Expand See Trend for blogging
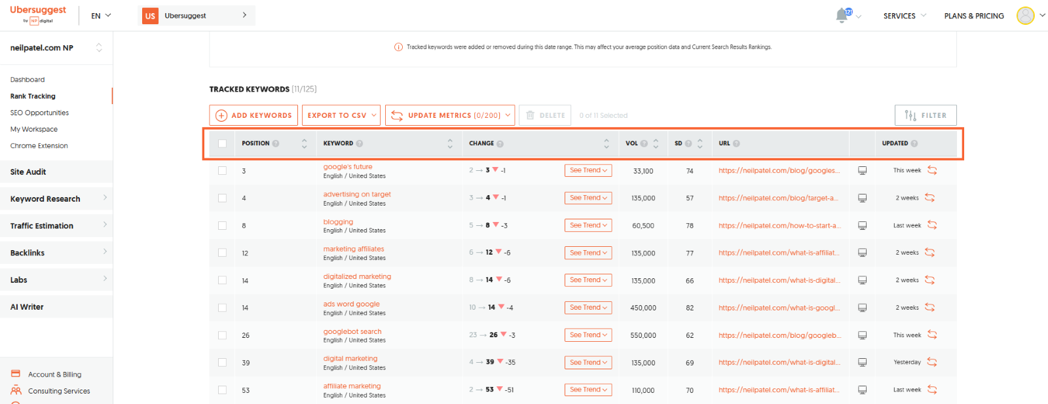The image size is (1048, 404). coord(588,225)
